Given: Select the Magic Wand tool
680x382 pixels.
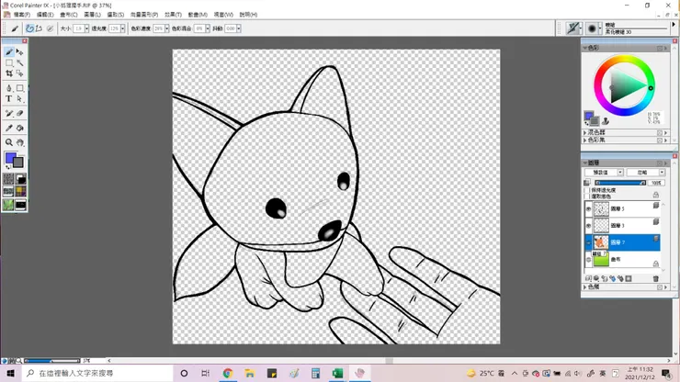Looking at the screenshot, I should (20, 63).
